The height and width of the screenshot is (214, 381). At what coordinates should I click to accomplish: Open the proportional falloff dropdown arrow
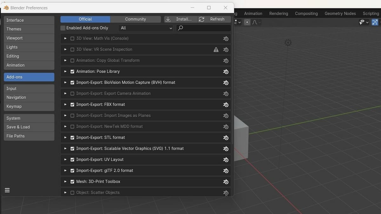260,22
